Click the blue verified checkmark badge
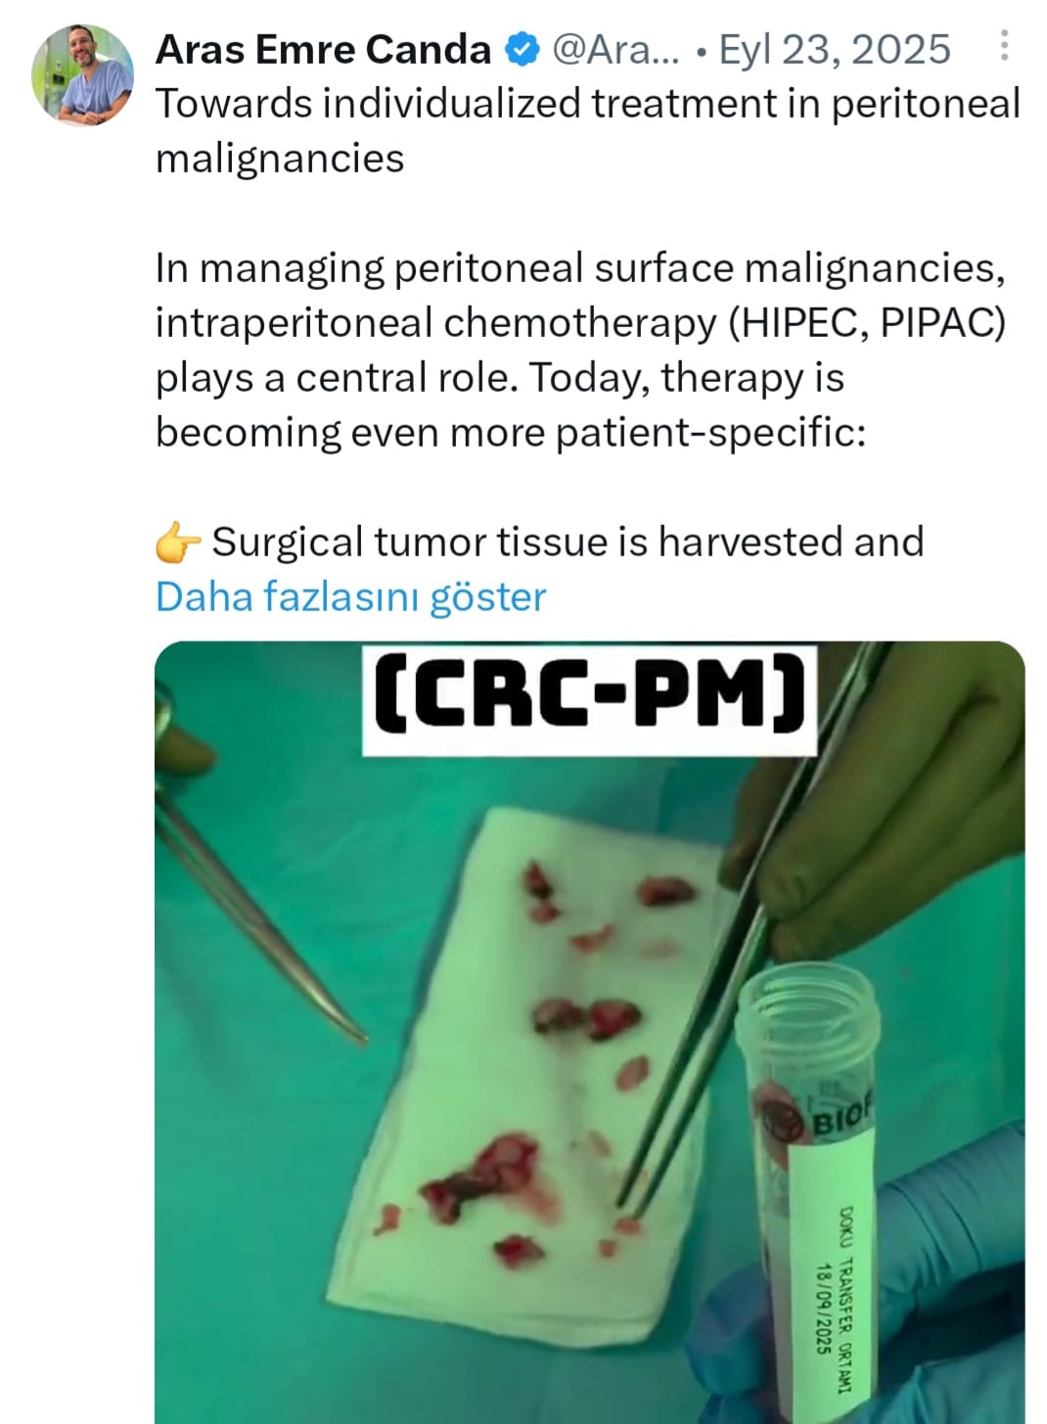The height and width of the screenshot is (1424, 1047). [523, 49]
